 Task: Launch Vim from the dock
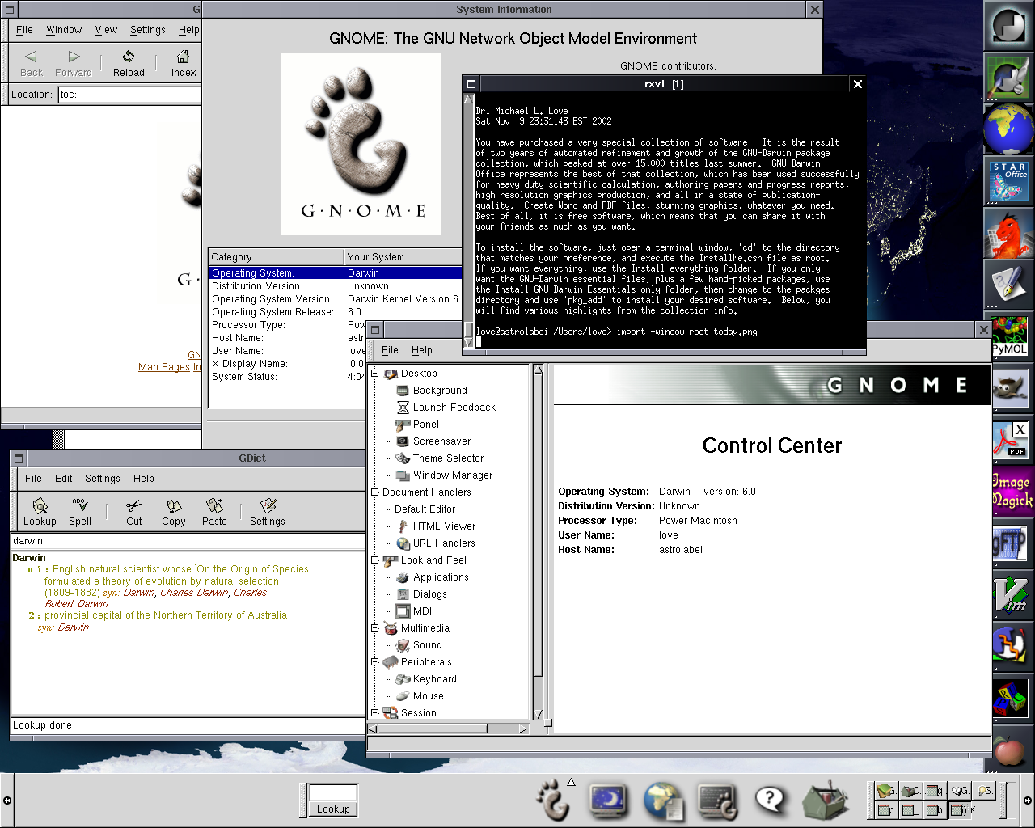(1010, 594)
